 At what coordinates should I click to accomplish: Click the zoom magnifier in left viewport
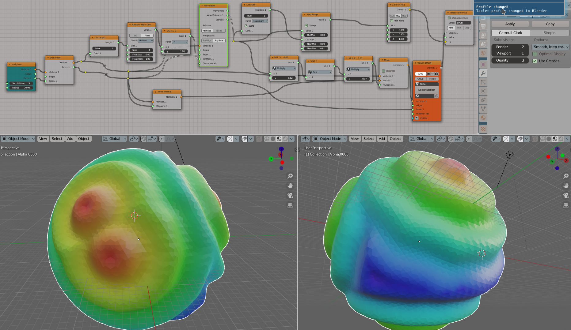click(290, 176)
